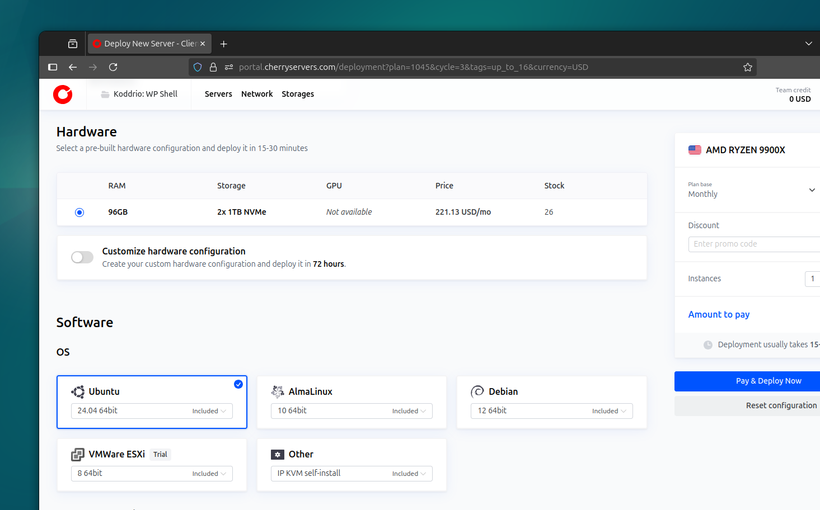The image size is (820, 510).
Task: Open a new browser tab
Action: click(x=223, y=44)
